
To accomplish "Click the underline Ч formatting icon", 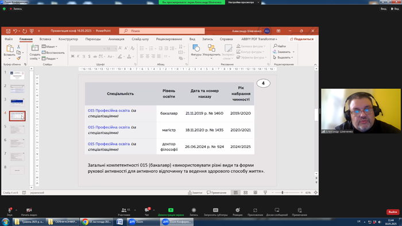I will click(84, 56).
